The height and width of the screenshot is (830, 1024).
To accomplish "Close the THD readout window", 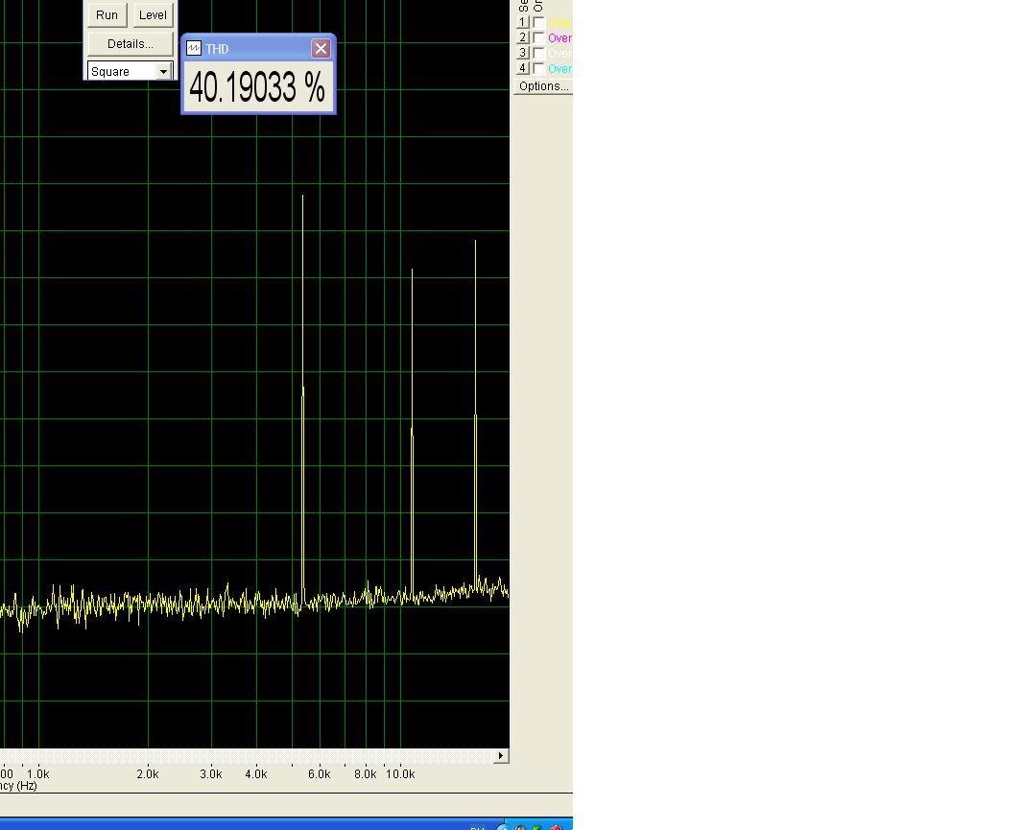I will (321, 48).
